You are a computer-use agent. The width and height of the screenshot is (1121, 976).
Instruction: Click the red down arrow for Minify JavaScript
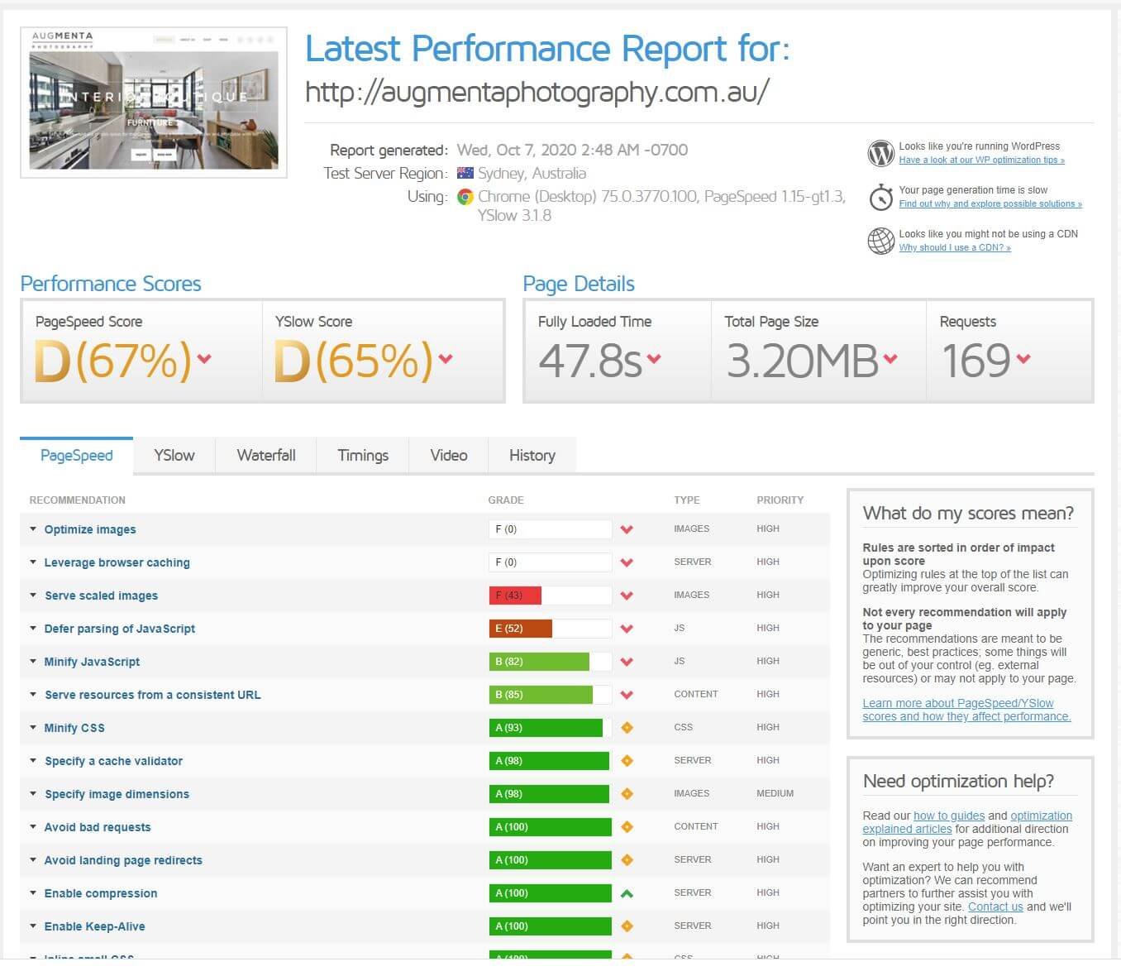pos(627,662)
